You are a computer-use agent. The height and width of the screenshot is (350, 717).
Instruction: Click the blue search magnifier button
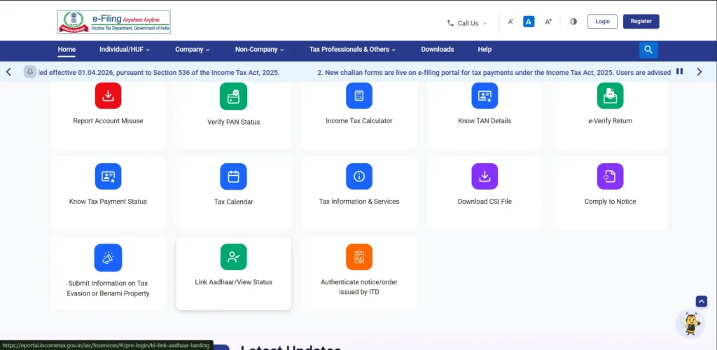(648, 50)
